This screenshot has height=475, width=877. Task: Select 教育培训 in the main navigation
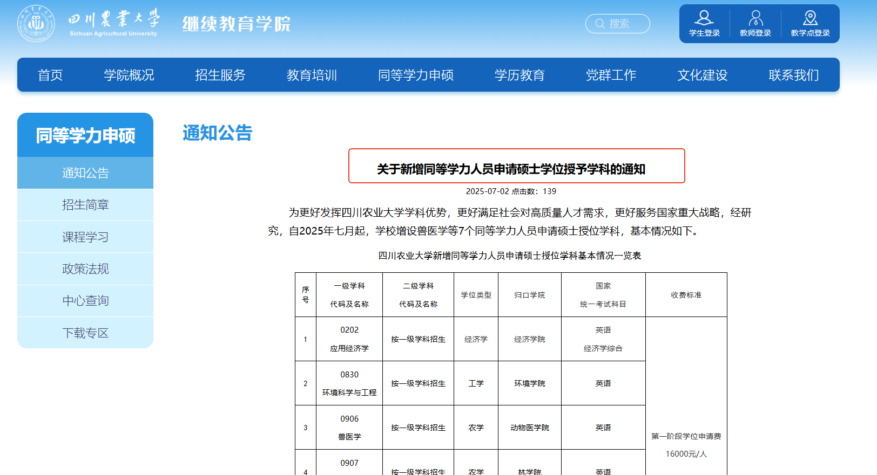[x=312, y=75]
